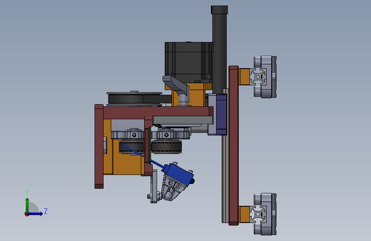The image size is (371, 241).
Task: Select the gray ball joint under switch
Action: pos(168,196)
